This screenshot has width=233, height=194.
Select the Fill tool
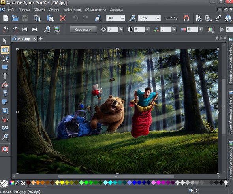coord(5,85)
